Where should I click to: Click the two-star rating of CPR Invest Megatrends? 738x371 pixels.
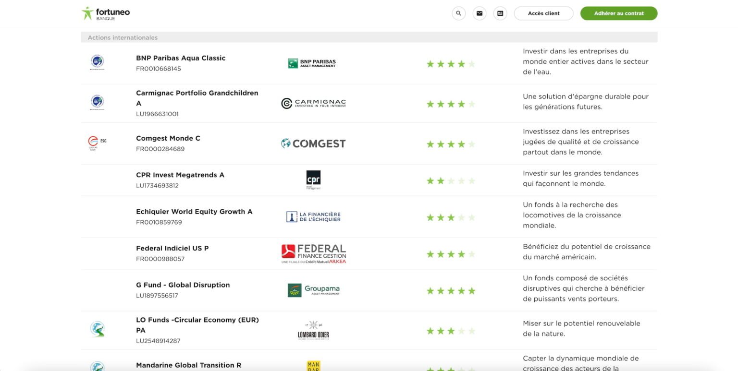451,181
